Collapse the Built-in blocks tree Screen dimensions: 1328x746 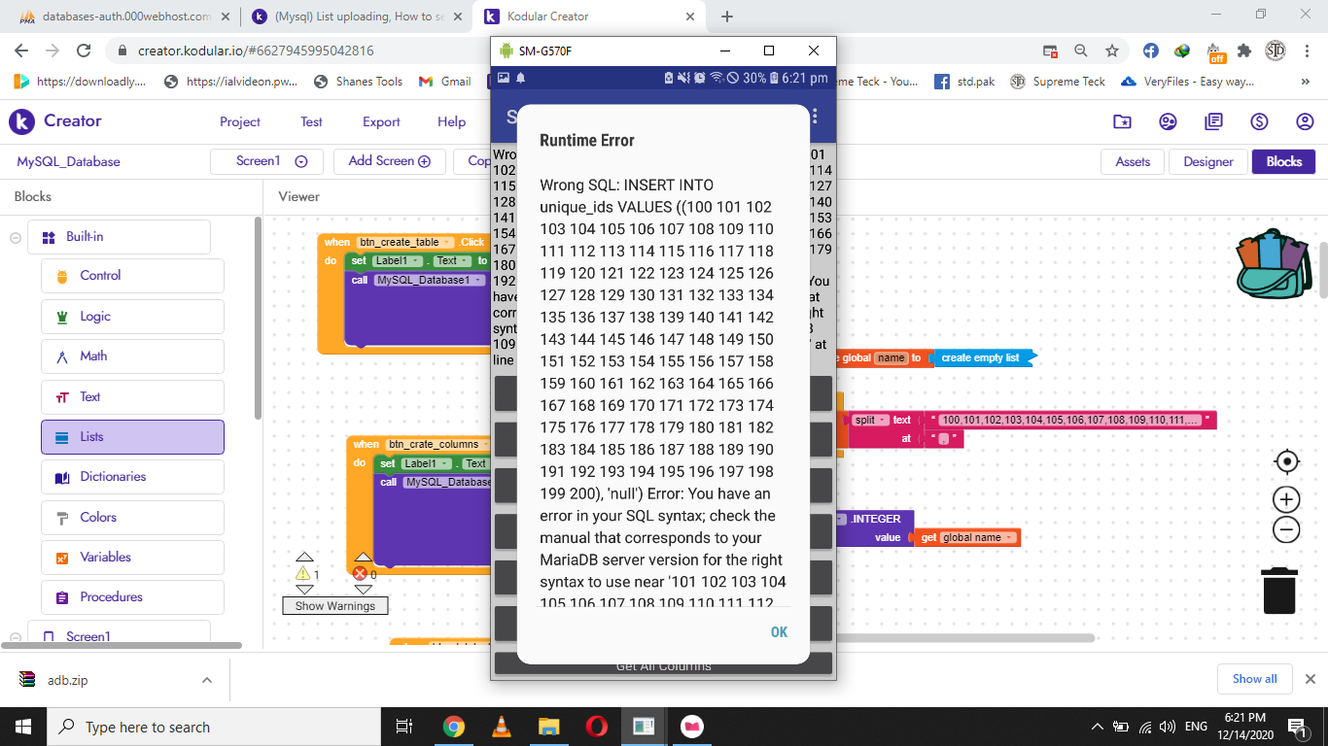(x=16, y=237)
